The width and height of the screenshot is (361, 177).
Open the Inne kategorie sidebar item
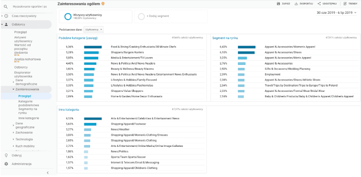pyautogui.click(x=29, y=118)
